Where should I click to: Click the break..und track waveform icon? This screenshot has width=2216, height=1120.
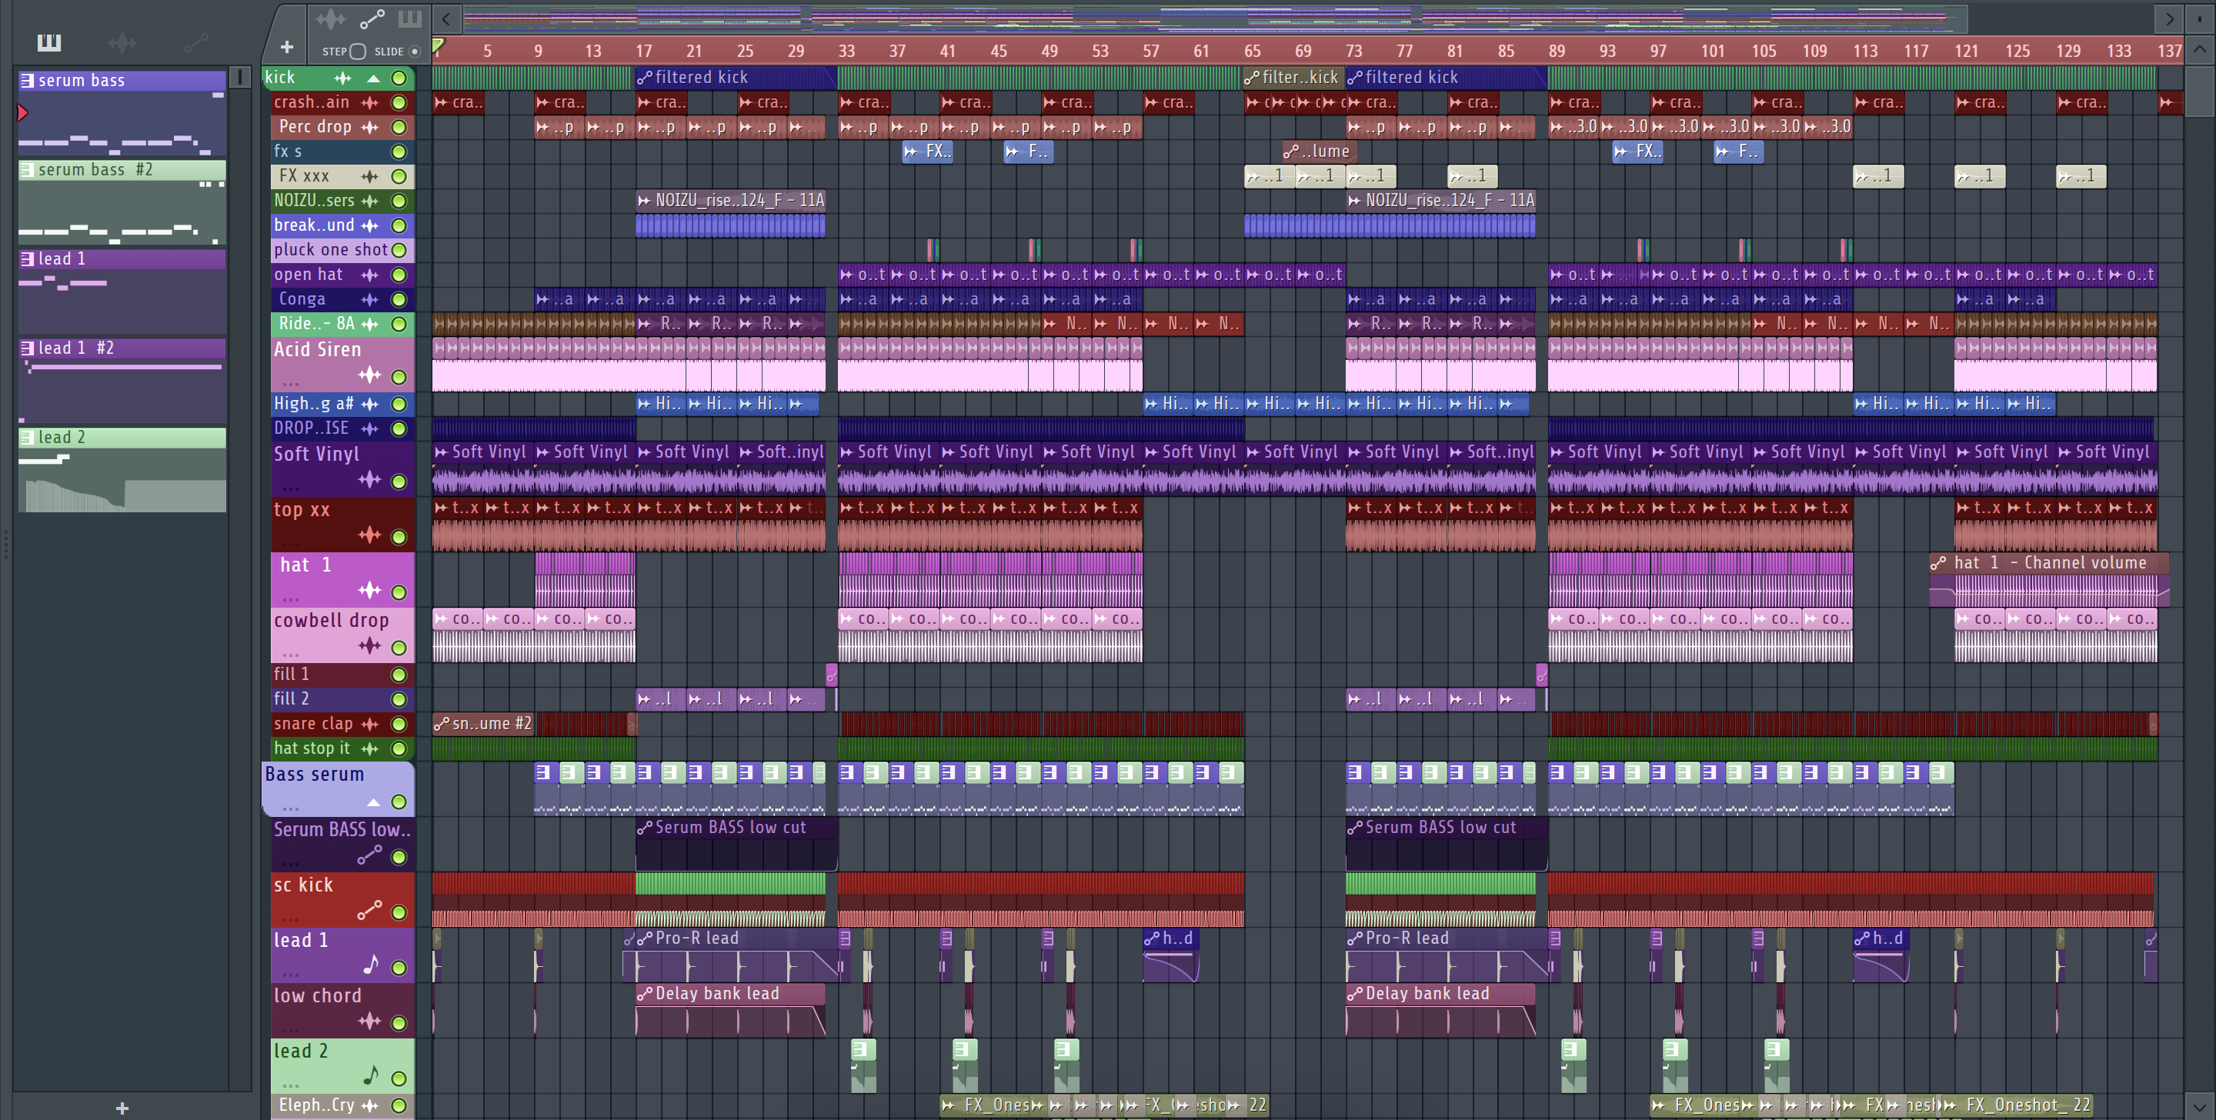pos(370,225)
